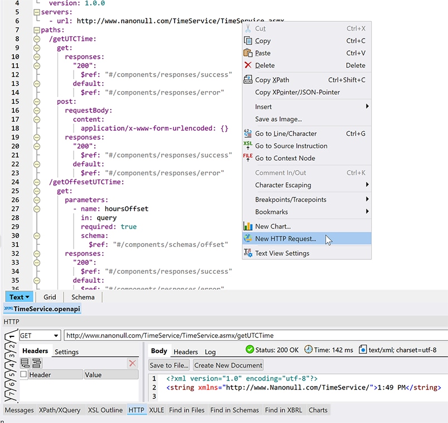The image size is (448, 423).
Task: Collapse the servers node at line 5
Action: (x=37, y=12)
